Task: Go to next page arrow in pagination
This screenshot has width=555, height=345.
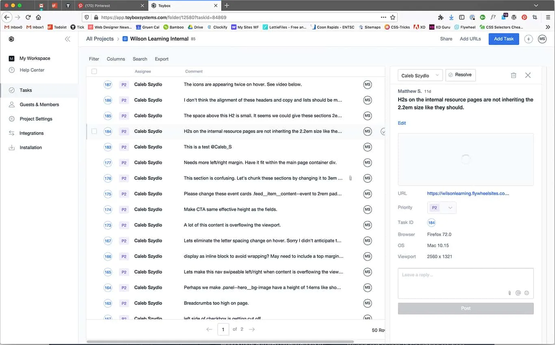Action: [x=252, y=330]
